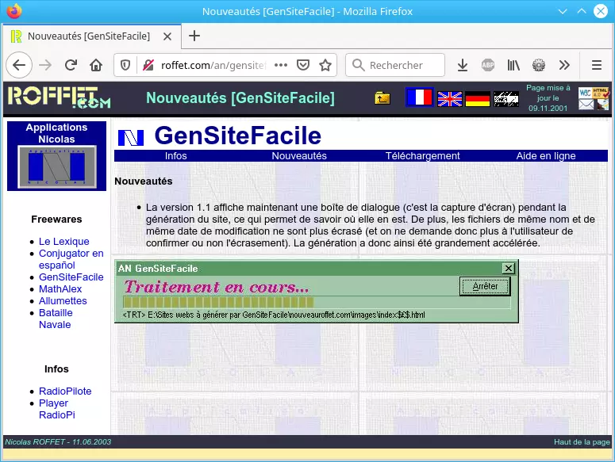Click the Nouveautés section heading
Screen dimensions: 615x462
point(144,181)
